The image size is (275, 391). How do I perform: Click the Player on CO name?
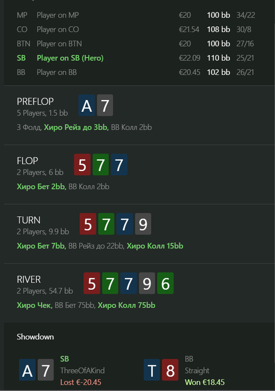[x=58, y=30]
